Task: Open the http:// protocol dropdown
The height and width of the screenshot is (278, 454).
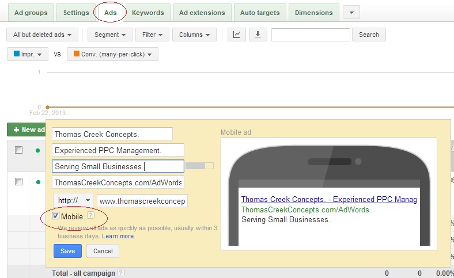Action: 73,200
